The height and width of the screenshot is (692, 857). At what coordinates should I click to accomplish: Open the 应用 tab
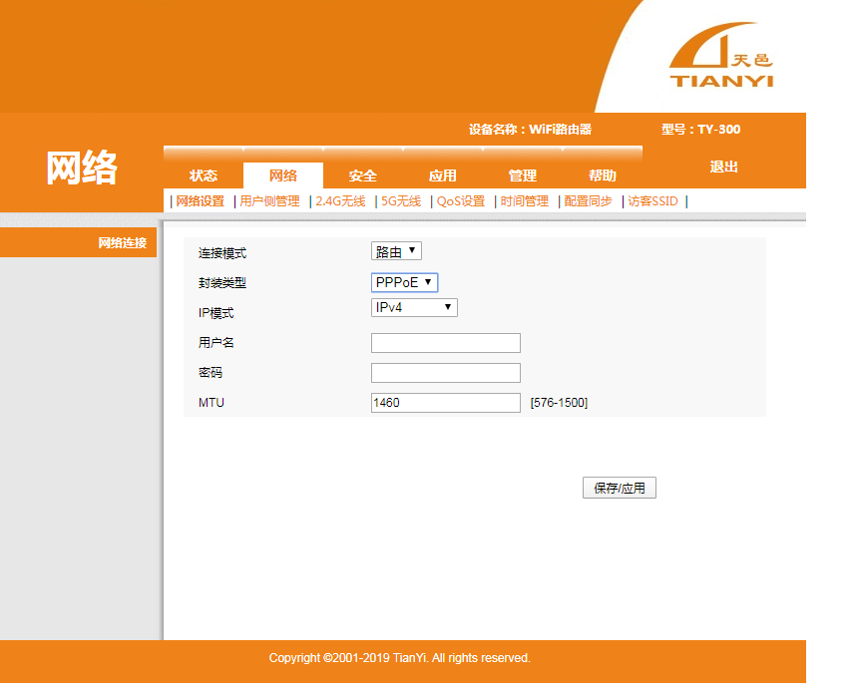coord(443,175)
